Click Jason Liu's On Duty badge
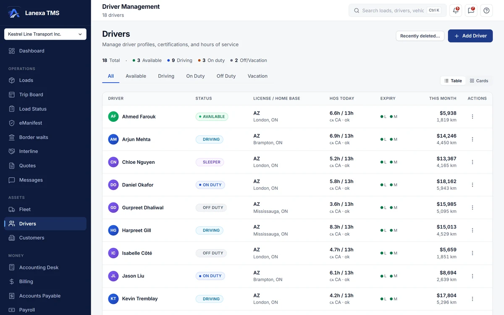 pos(210,276)
